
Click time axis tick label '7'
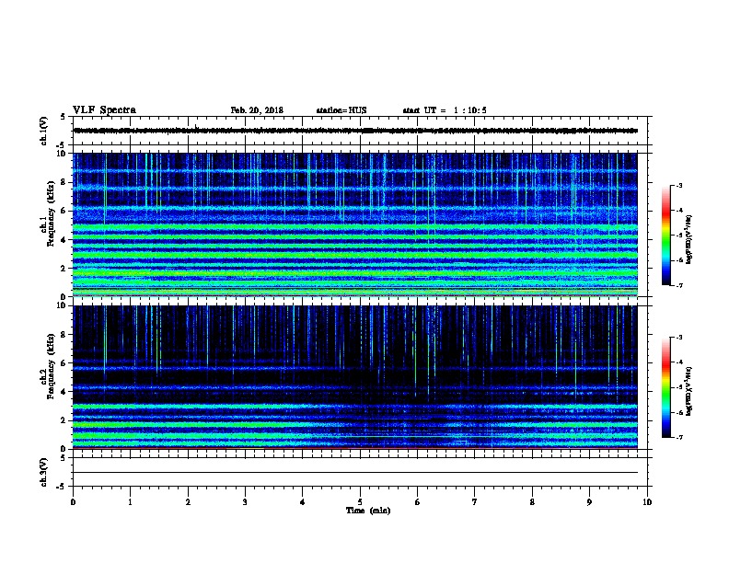(475, 502)
